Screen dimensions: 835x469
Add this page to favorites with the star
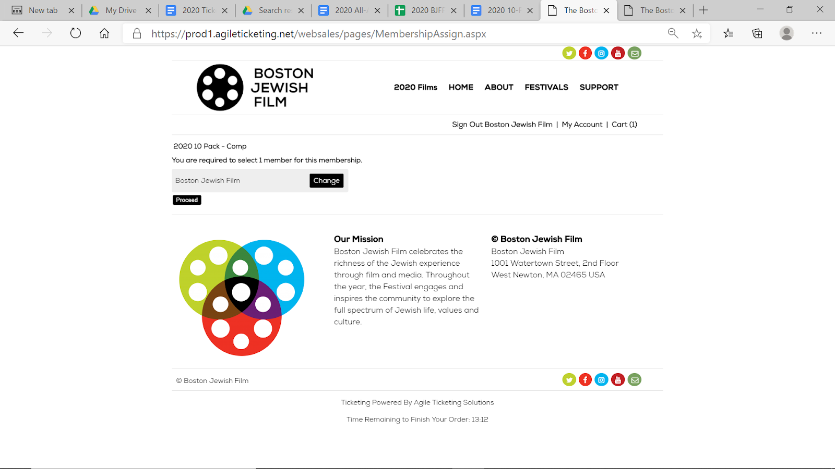[x=697, y=33]
